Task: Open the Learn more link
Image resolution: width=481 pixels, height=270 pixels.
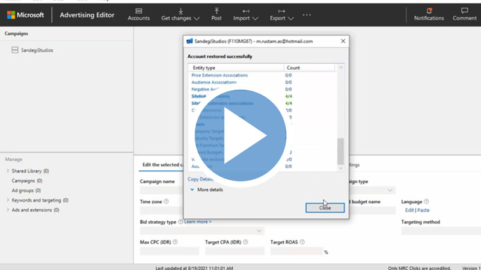Action: coord(198,221)
